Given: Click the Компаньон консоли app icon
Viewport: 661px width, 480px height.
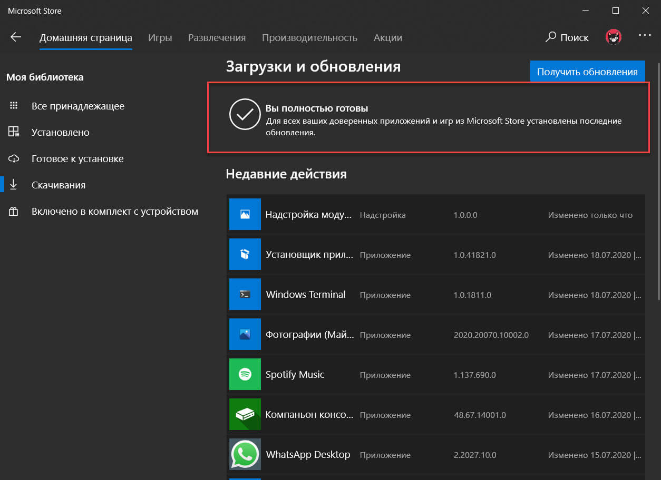Looking at the screenshot, I should coord(245,414).
